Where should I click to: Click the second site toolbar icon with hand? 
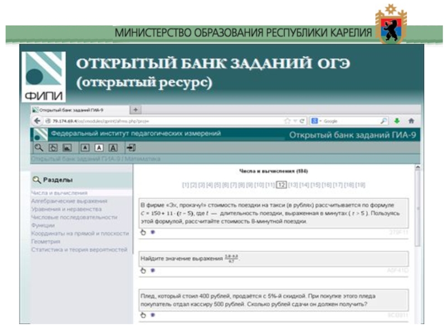point(53,148)
